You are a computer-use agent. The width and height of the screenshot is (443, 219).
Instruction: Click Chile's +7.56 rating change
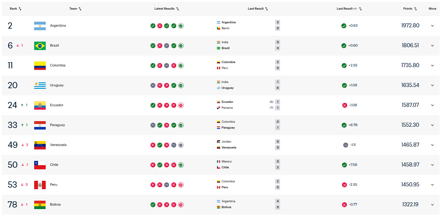click(x=353, y=165)
